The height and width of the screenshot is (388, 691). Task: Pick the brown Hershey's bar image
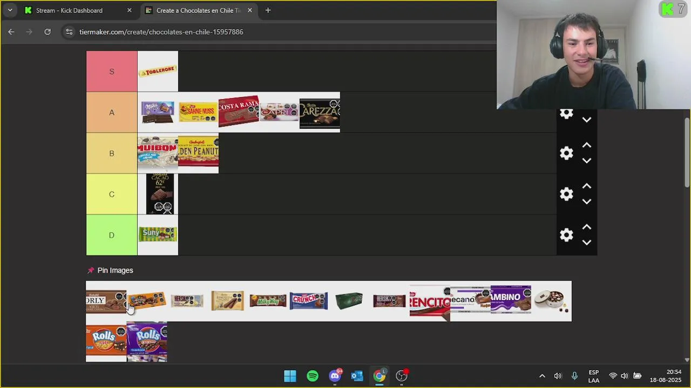coord(389,301)
